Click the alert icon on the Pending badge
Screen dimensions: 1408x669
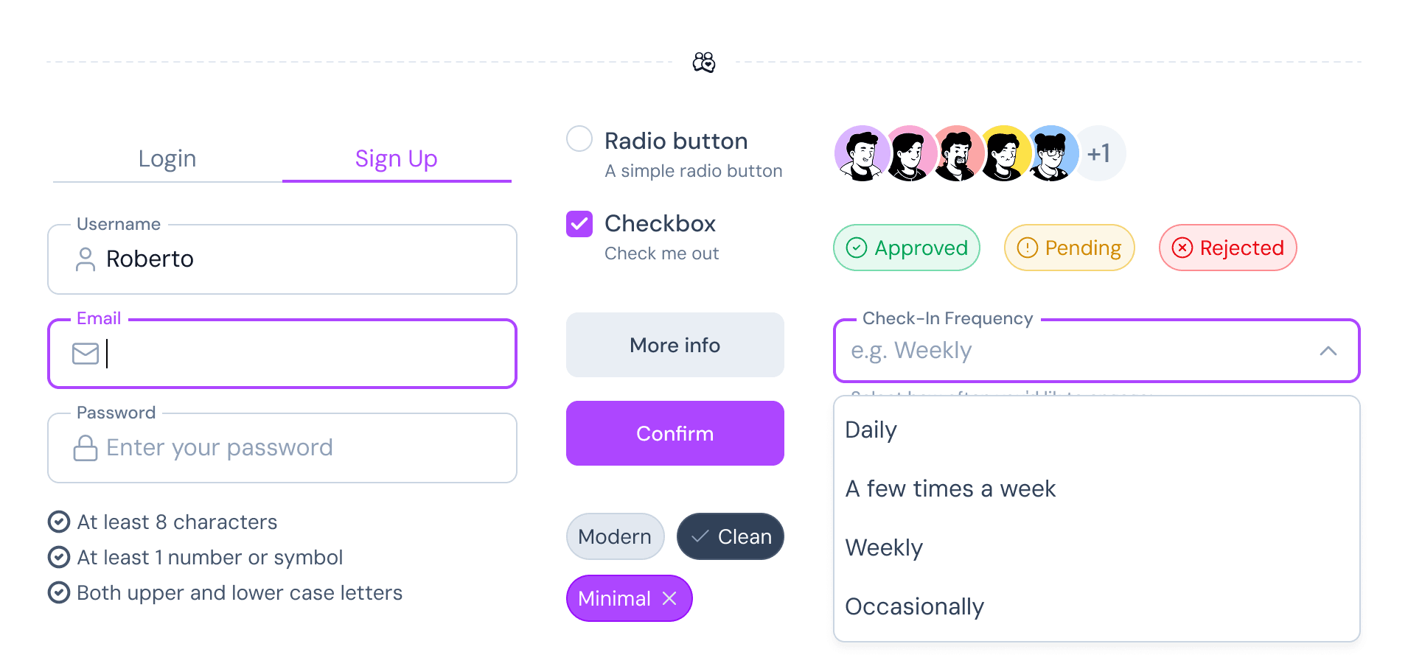1028,248
